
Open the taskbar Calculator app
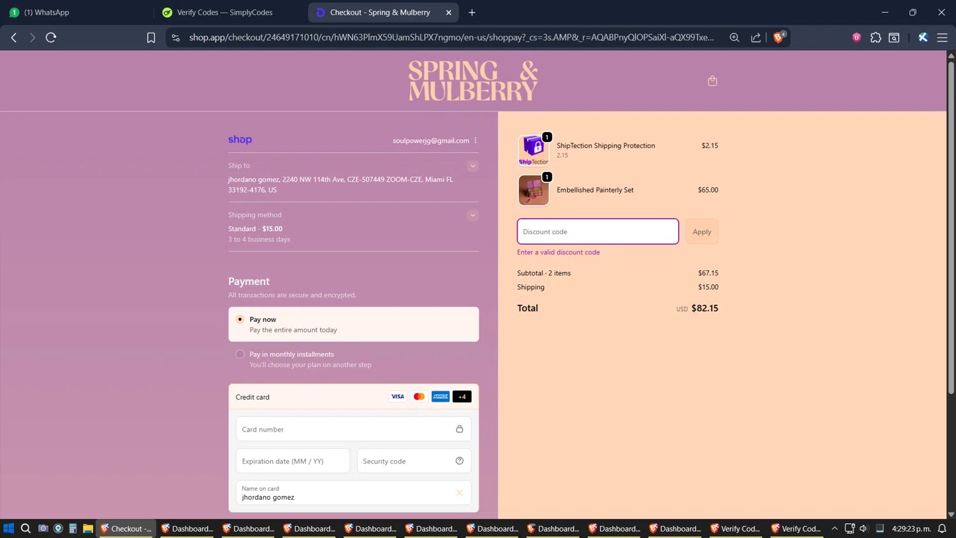[x=73, y=528]
